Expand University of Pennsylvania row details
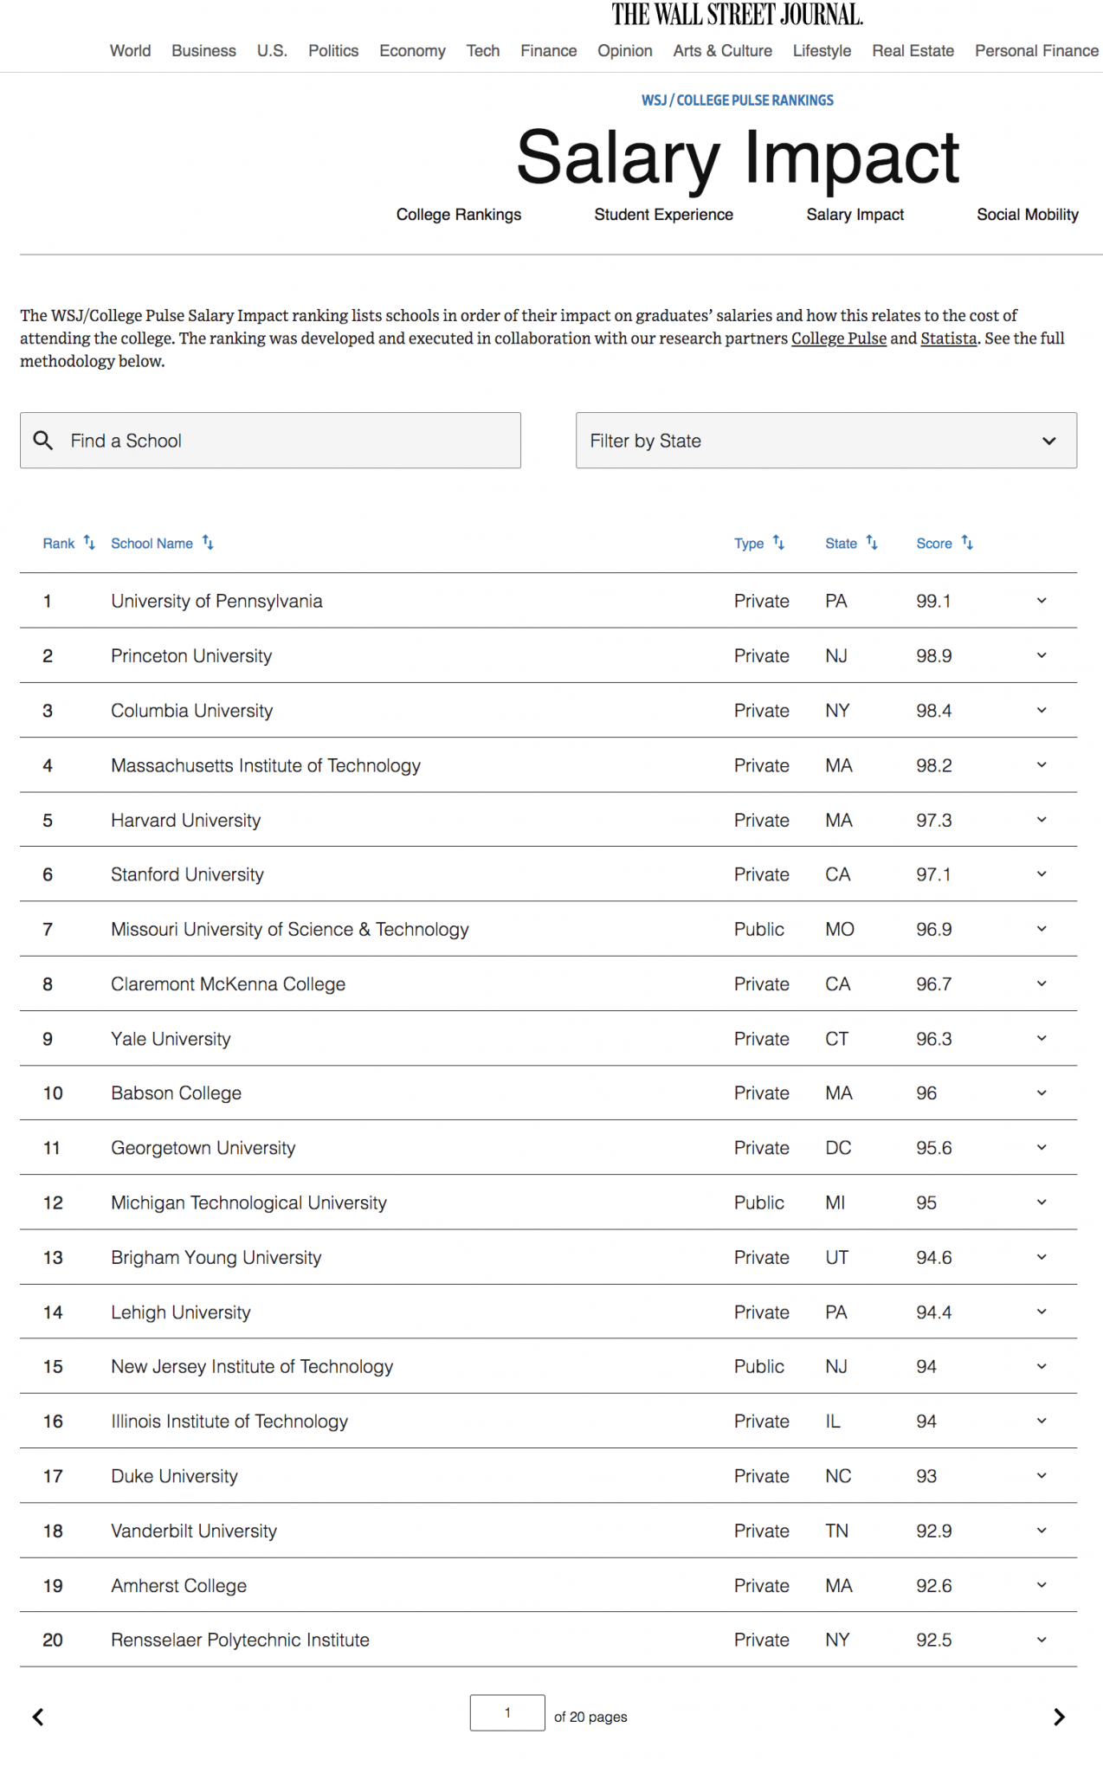Screen dimensions: 1103x1773 pyautogui.click(x=1042, y=601)
